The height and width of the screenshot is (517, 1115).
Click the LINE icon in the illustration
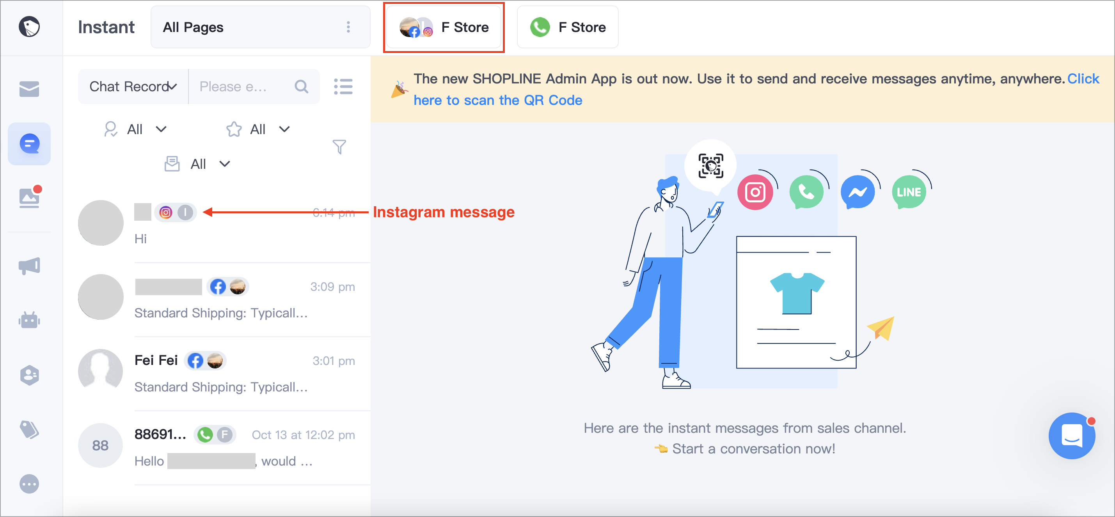coord(909,192)
